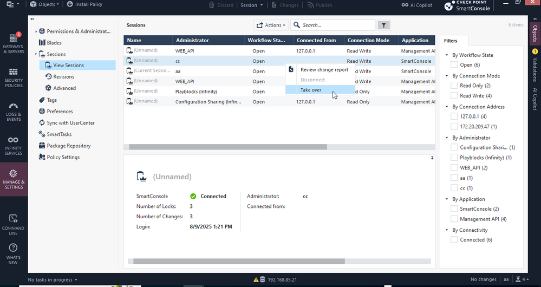Click the Install Policy icon
The width and height of the screenshot is (541, 287).
(70, 4)
